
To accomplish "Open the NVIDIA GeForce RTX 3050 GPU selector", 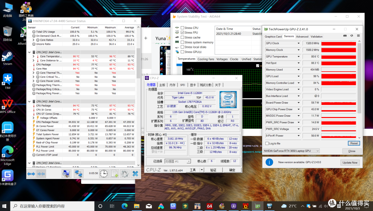I will click(x=291, y=151).
